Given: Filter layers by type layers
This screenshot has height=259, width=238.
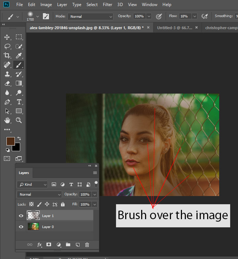Looking at the screenshot, I should pos(71,185).
